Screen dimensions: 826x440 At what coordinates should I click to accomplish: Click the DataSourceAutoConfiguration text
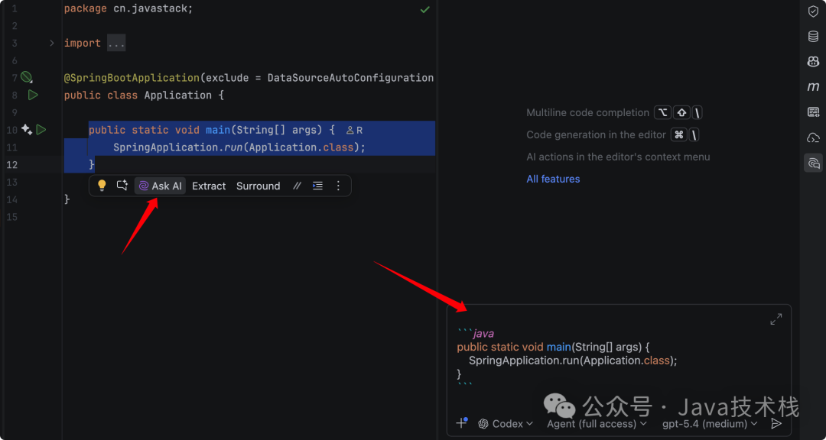pyautogui.click(x=350, y=78)
